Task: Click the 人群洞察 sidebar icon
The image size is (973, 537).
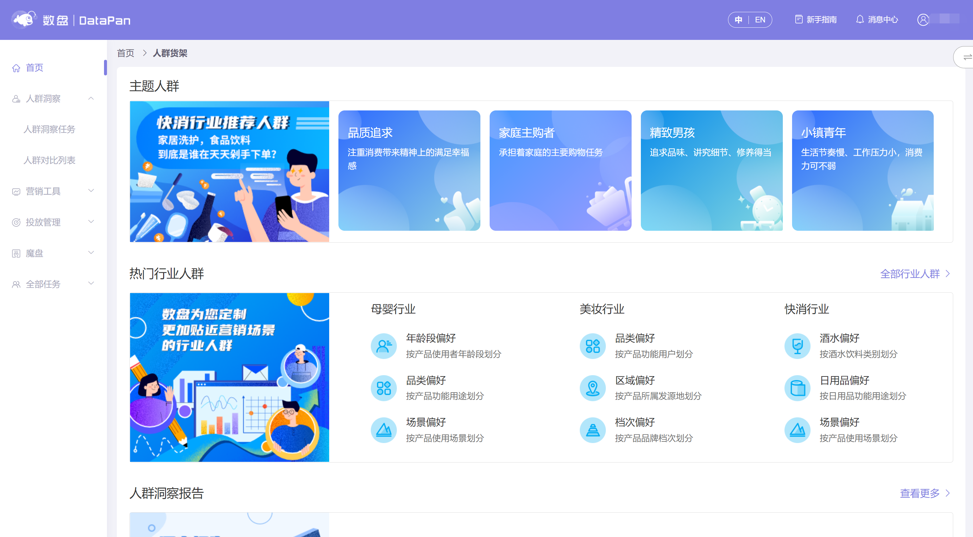Action: click(x=16, y=99)
